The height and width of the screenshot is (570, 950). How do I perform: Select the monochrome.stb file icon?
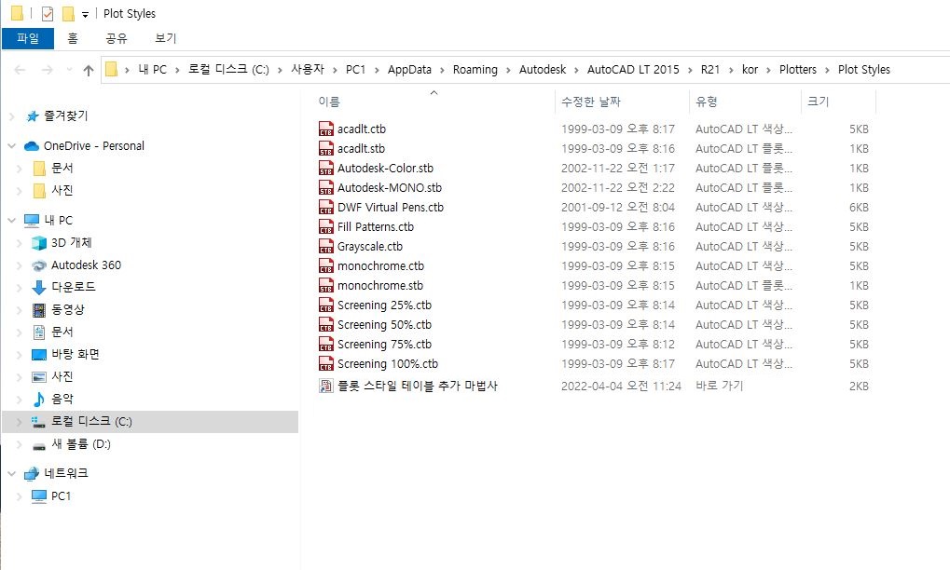[x=326, y=285]
